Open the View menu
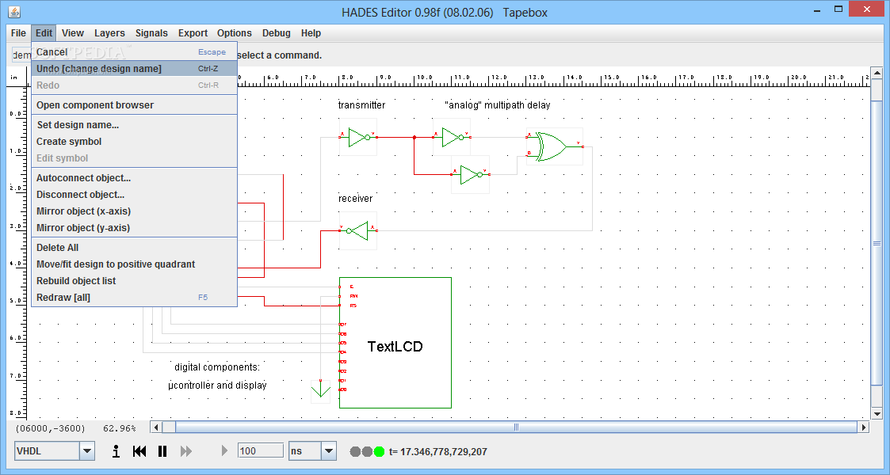The width and height of the screenshot is (890, 475). point(73,33)
